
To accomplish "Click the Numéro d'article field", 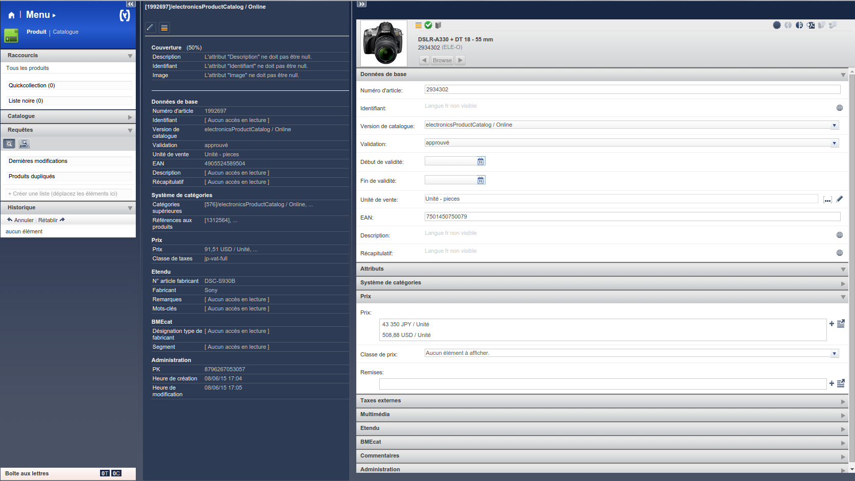I will click(632, 89).
